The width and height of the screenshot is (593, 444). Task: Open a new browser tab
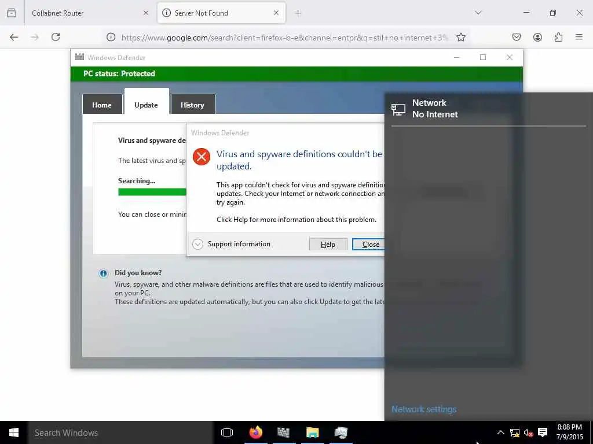click(298, 13)
